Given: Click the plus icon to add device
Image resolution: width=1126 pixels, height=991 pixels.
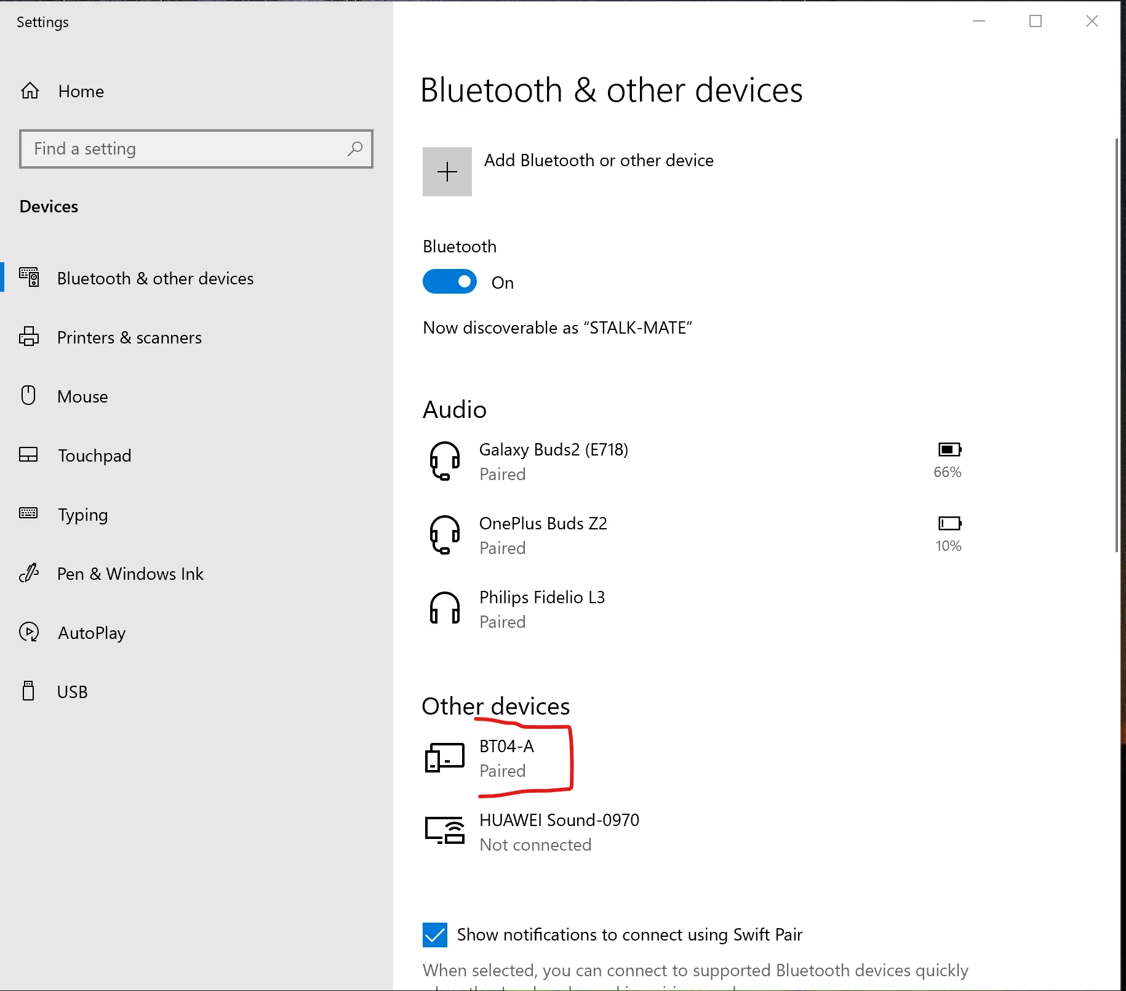Looking at the screenshot, I should click(x=447, y=172).
